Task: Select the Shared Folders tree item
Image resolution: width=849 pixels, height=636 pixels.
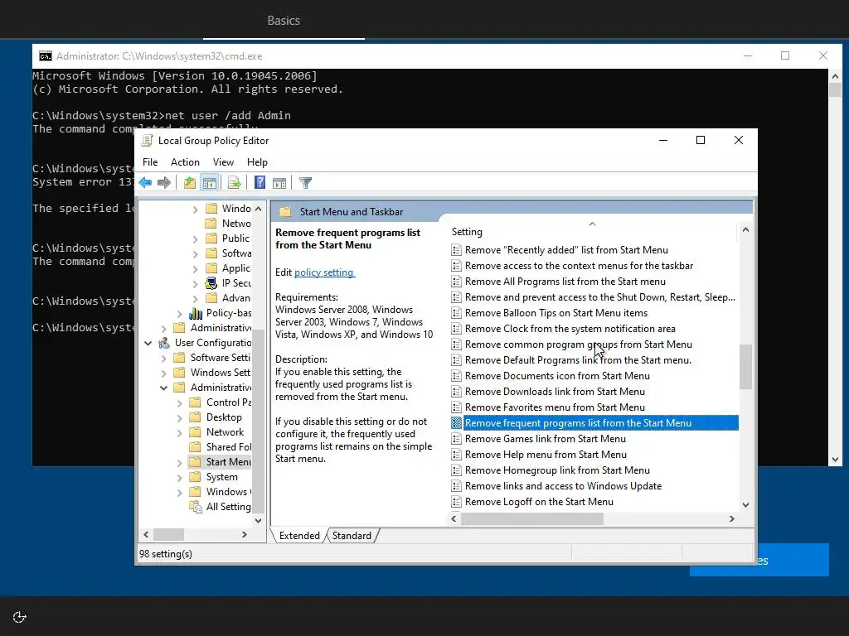Action: (220, 447)
